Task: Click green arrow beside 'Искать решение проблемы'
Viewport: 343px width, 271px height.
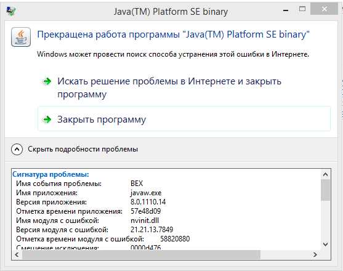Action: (x=47, y=81)
